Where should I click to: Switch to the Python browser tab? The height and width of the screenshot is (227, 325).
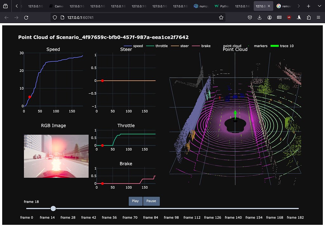[x=221, y=6]
